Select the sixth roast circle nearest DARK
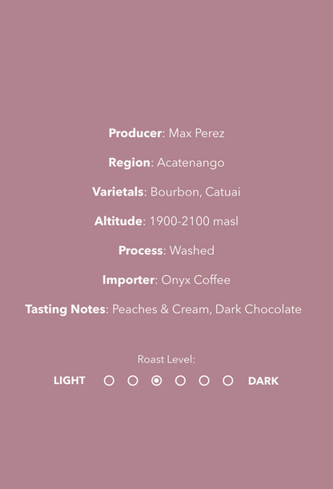333x489 pixels. point(227,381)
